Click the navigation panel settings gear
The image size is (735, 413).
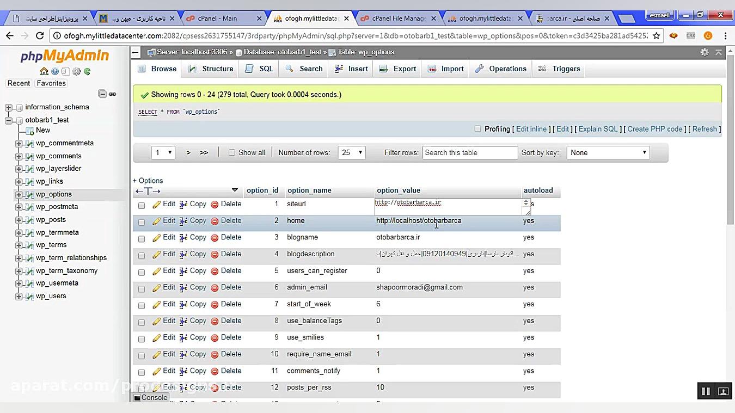tap(76, 71)
